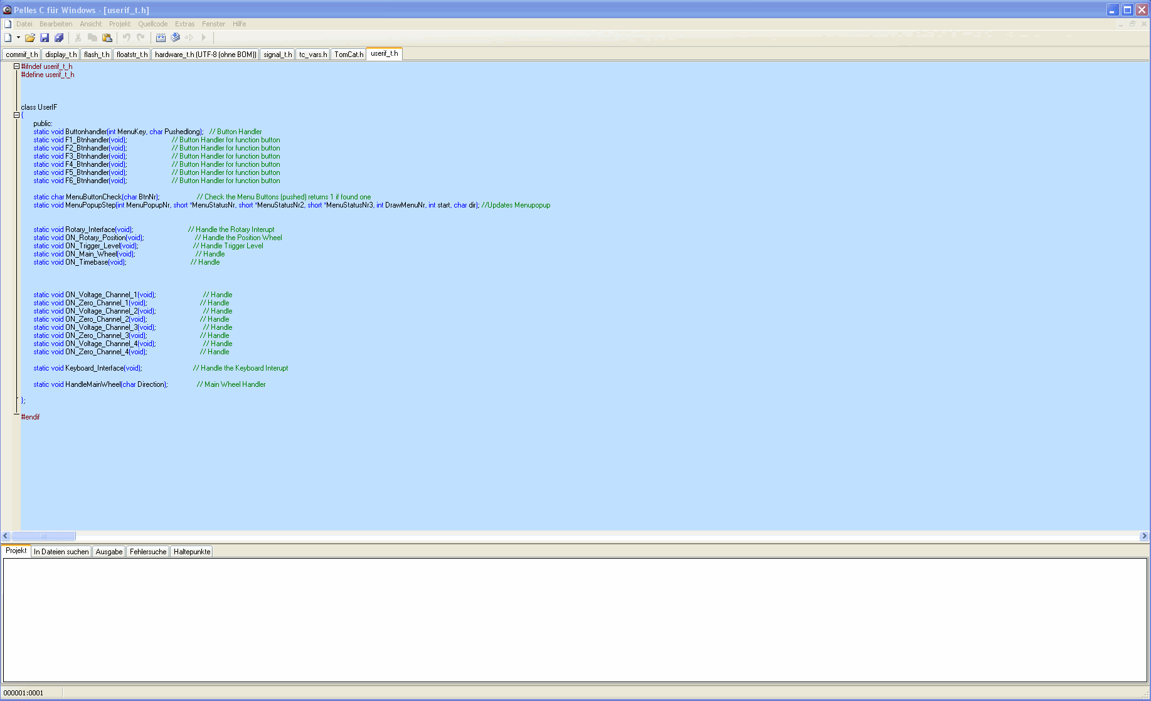The image size is (1151, 701).
Task: Switch to the hardware_t.h tab
Action: (x=205, y=55)
